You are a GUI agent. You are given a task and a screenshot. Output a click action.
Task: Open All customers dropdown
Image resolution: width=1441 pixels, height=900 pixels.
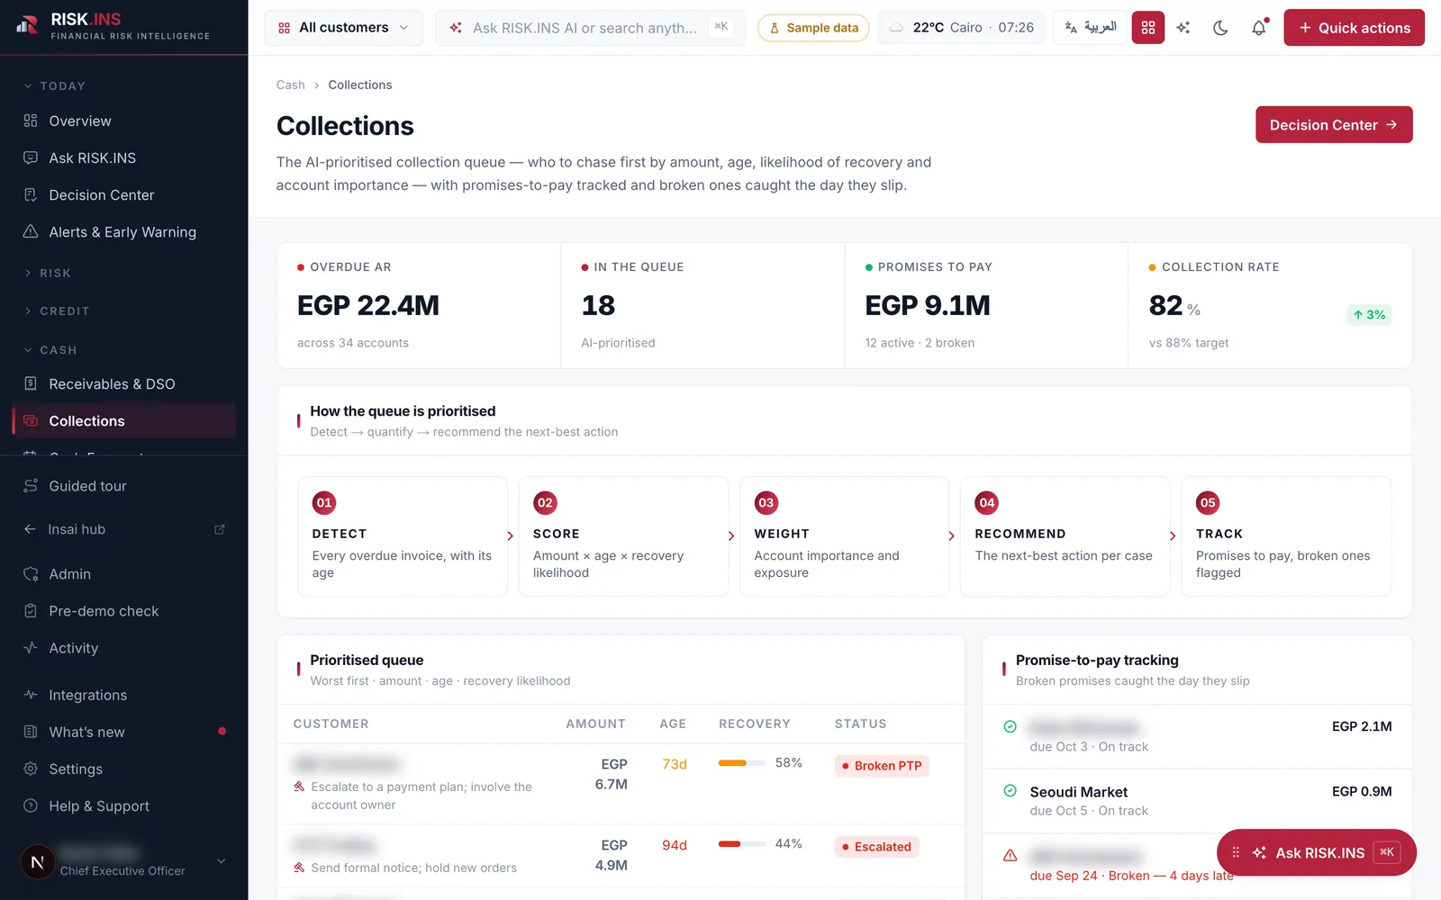click(x=343, y=28)
